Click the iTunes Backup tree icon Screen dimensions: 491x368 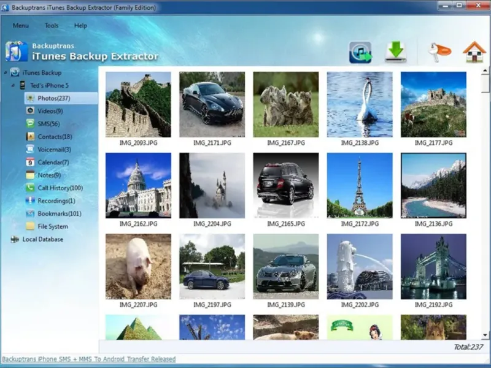pyautogui.click(x=15, y=72)
